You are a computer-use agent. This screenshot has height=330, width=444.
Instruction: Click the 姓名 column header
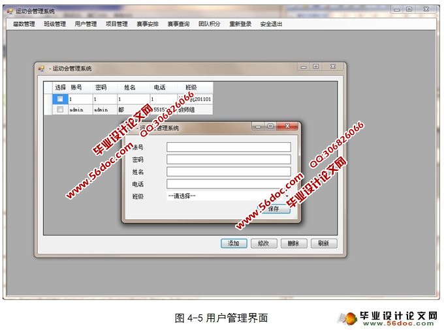[130, 87]
